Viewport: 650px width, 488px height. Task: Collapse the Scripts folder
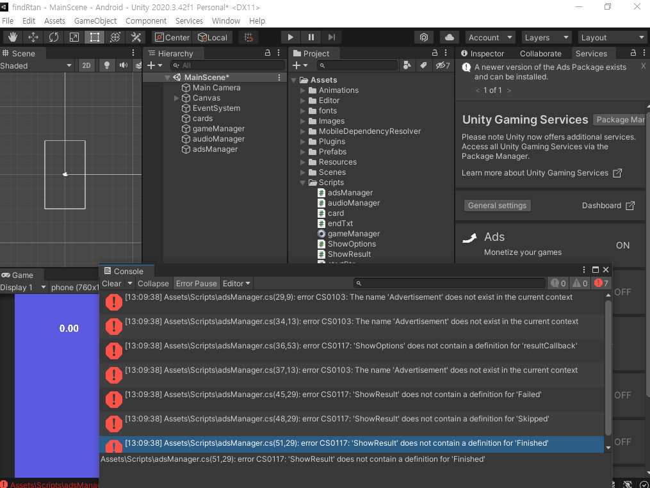coord(303,183)
